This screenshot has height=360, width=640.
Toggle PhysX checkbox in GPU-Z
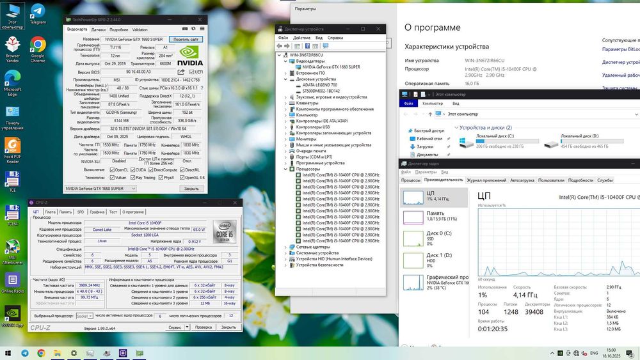[x=161, y=178]
